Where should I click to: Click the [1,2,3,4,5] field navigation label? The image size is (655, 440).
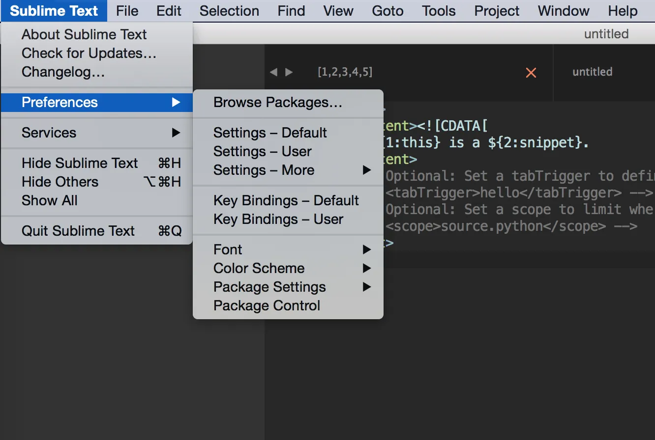345,72
